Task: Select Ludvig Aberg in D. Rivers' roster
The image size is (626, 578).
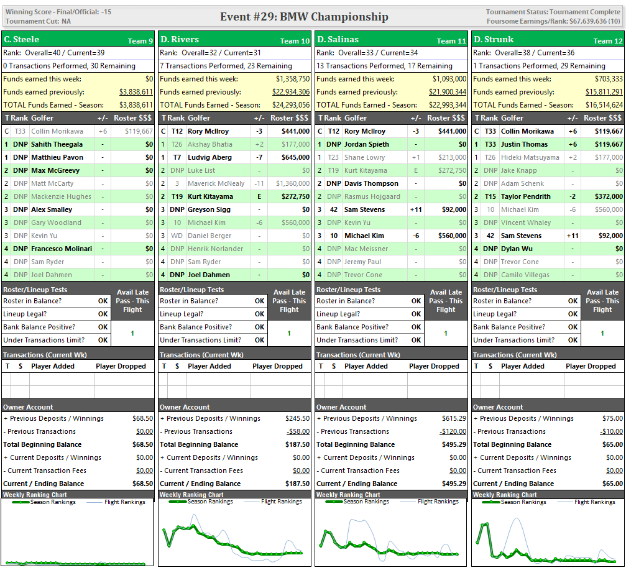Action: point(209,157)
